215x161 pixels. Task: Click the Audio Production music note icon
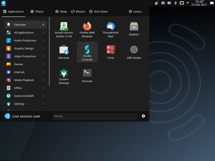8,40
